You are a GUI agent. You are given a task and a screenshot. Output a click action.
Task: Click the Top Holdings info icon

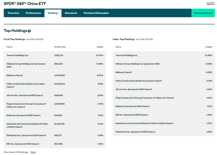click(x=29, y=31)
